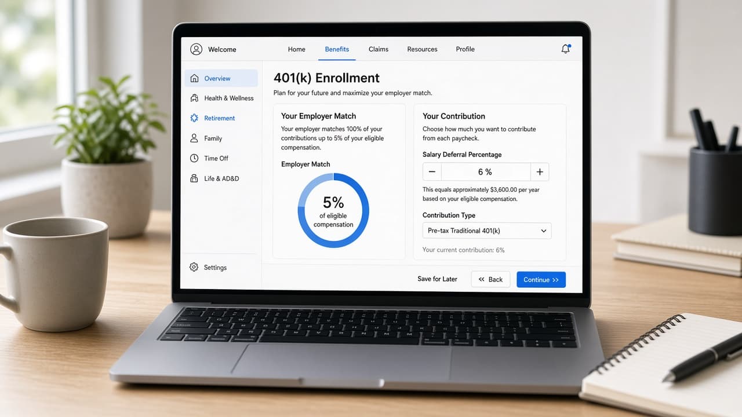Click the Continue button
The width and height of the screenshot is (742, 417).
(541, 280)
